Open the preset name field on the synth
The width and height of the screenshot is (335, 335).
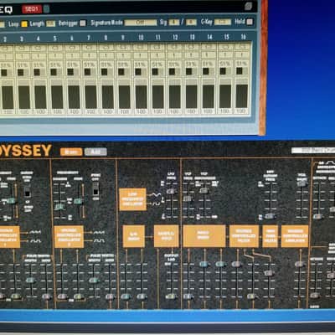click(x=313, y=151)
